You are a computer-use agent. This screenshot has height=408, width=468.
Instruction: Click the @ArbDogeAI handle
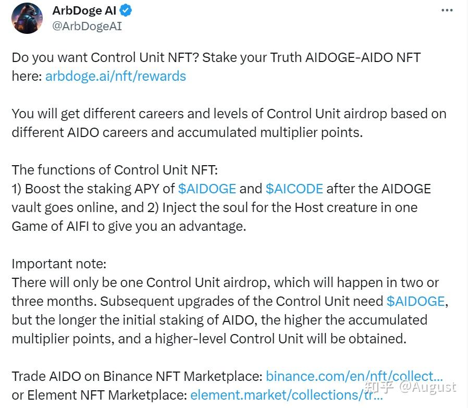(87, 25)
